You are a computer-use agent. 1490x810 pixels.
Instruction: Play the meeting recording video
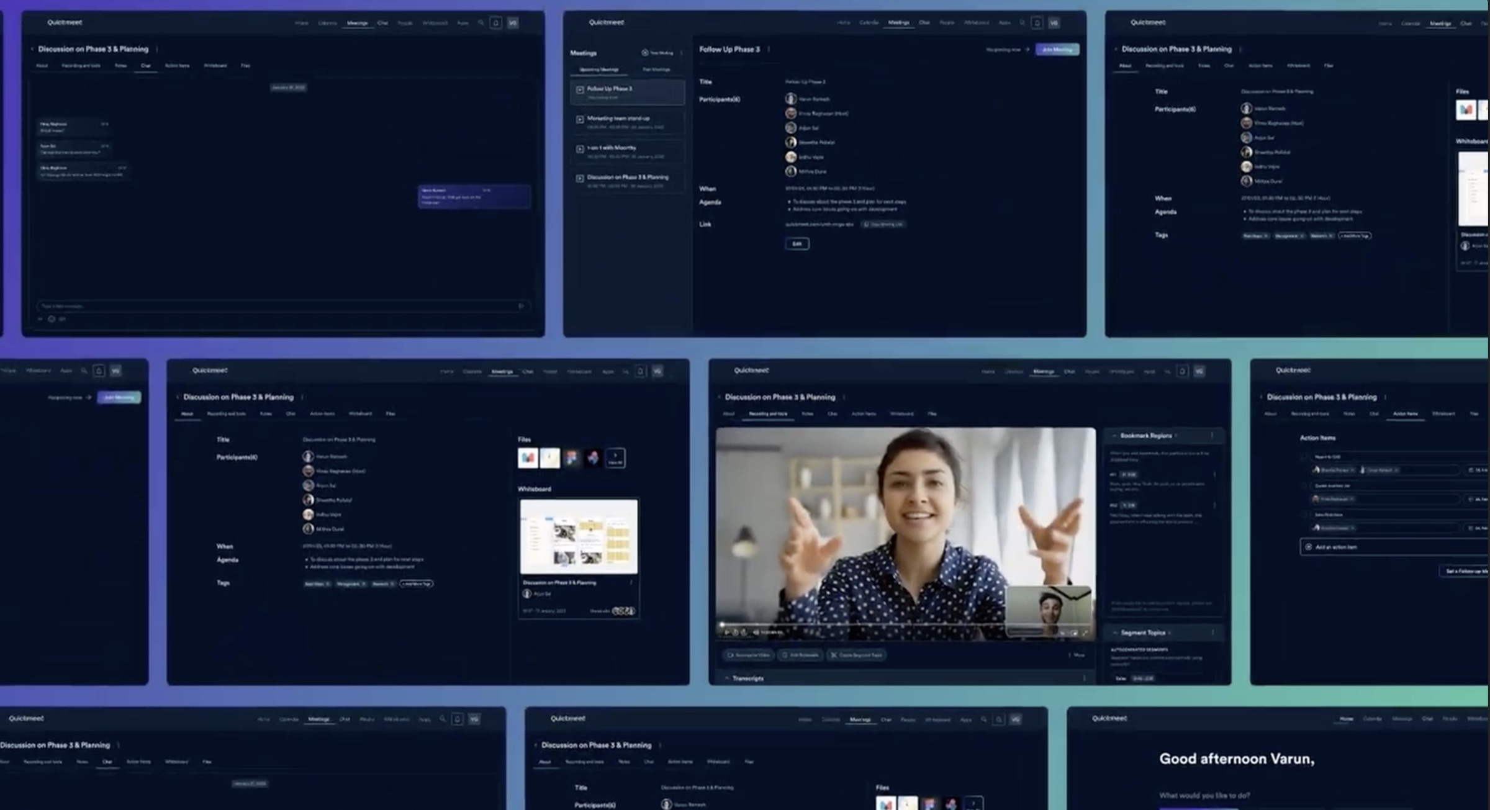(726, 632)
